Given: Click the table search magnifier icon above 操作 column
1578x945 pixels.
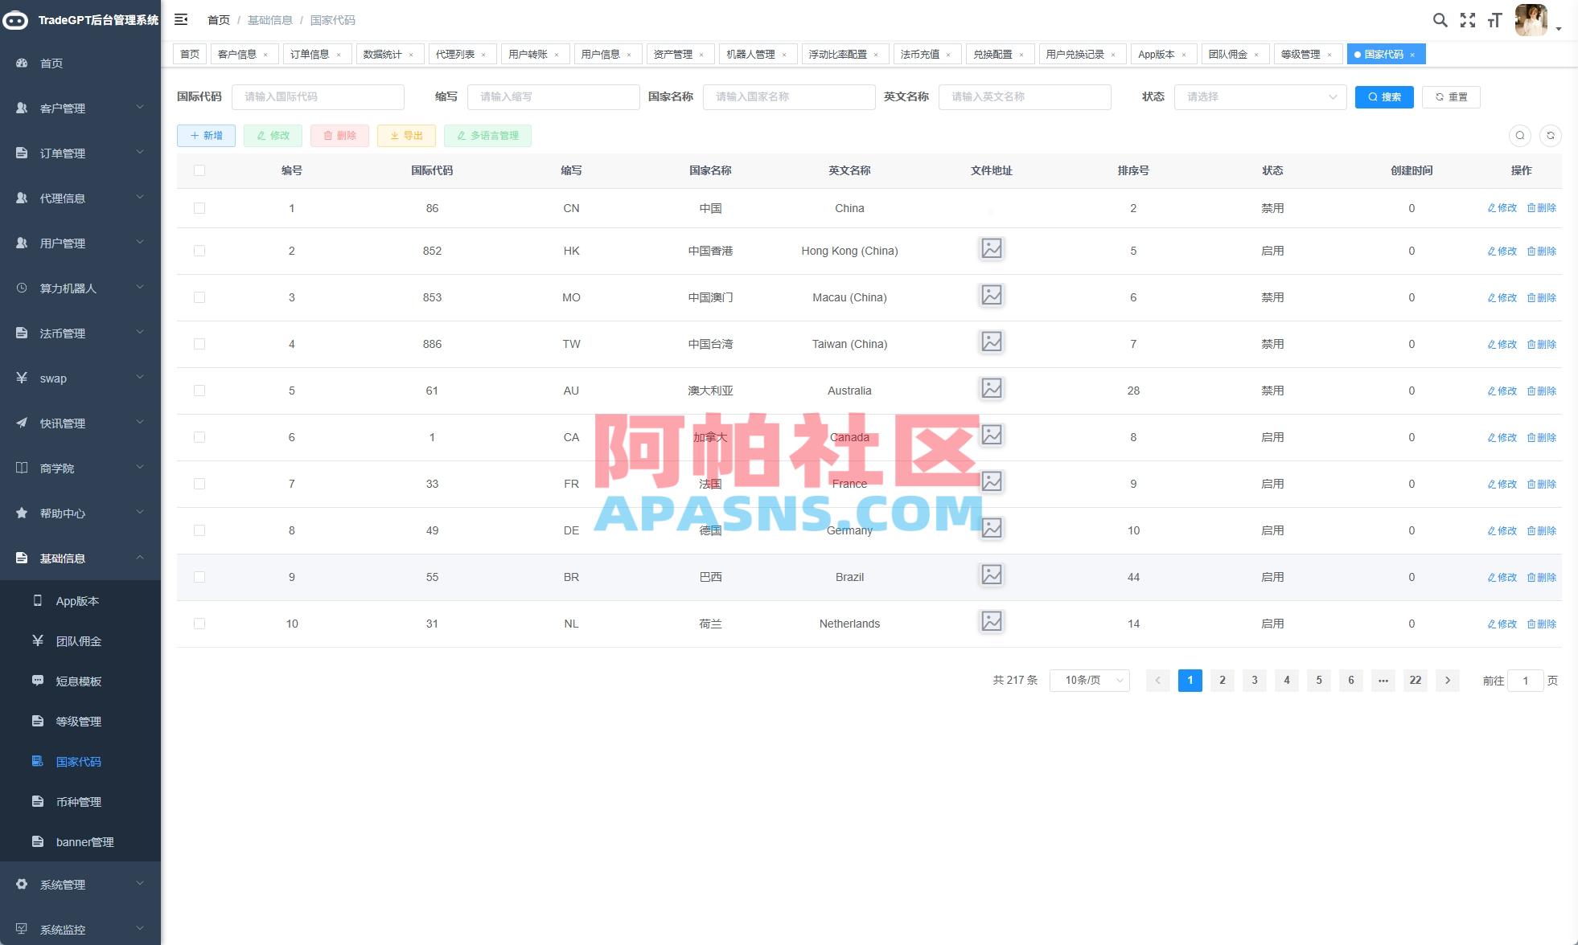Looking at the screenshot, I should tap(1519, 135).
